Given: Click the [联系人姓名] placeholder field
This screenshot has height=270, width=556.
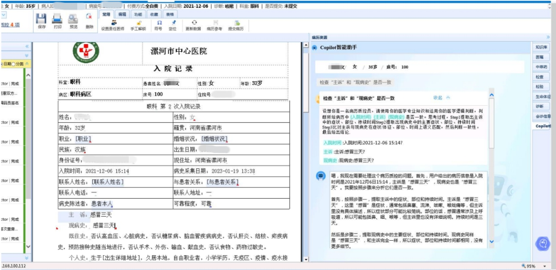Looking at the screenshot, I should 108,182.
